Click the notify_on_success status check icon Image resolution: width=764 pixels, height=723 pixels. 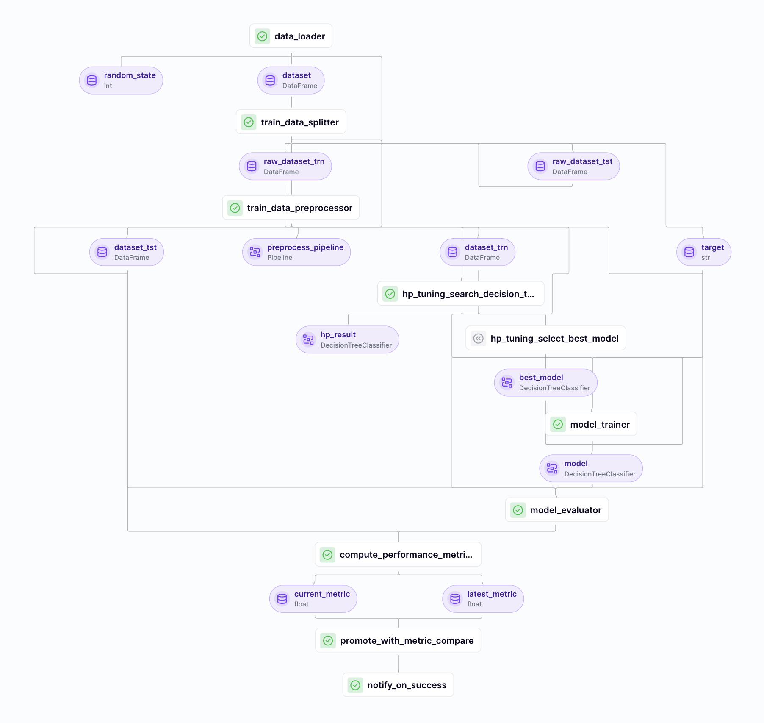click(355, 685)
